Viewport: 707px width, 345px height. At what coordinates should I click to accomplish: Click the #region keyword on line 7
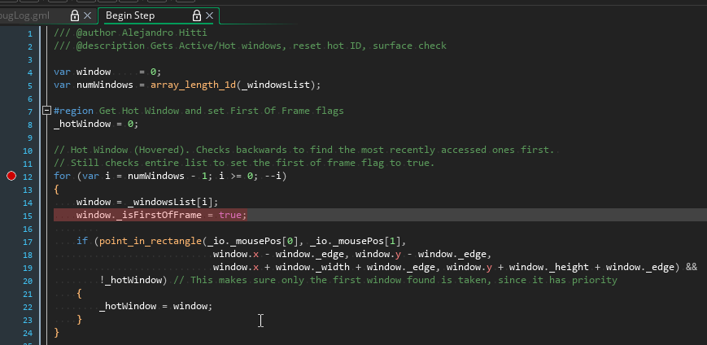pos(73,111)
